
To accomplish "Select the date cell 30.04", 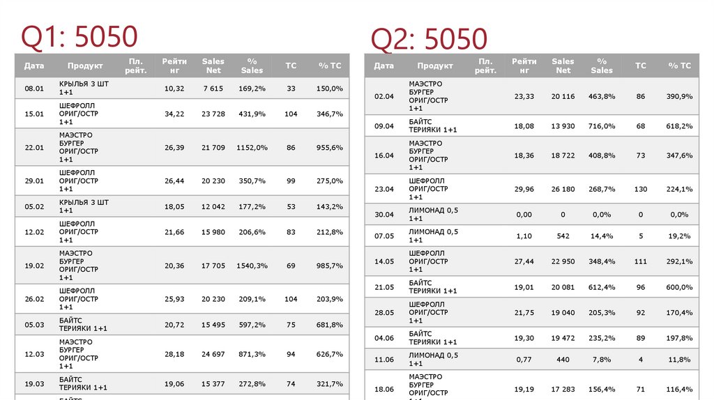I will tap(384, 215).
